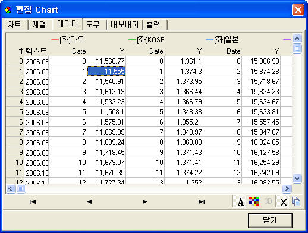
Task: Select cell 11,670.35
Action: point(106,172)
